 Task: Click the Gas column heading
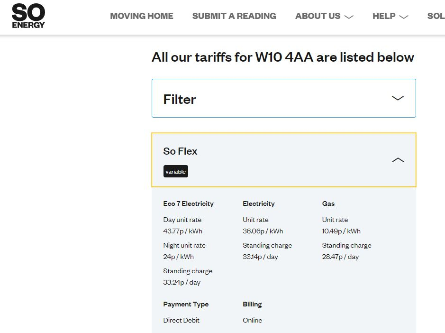328,203
